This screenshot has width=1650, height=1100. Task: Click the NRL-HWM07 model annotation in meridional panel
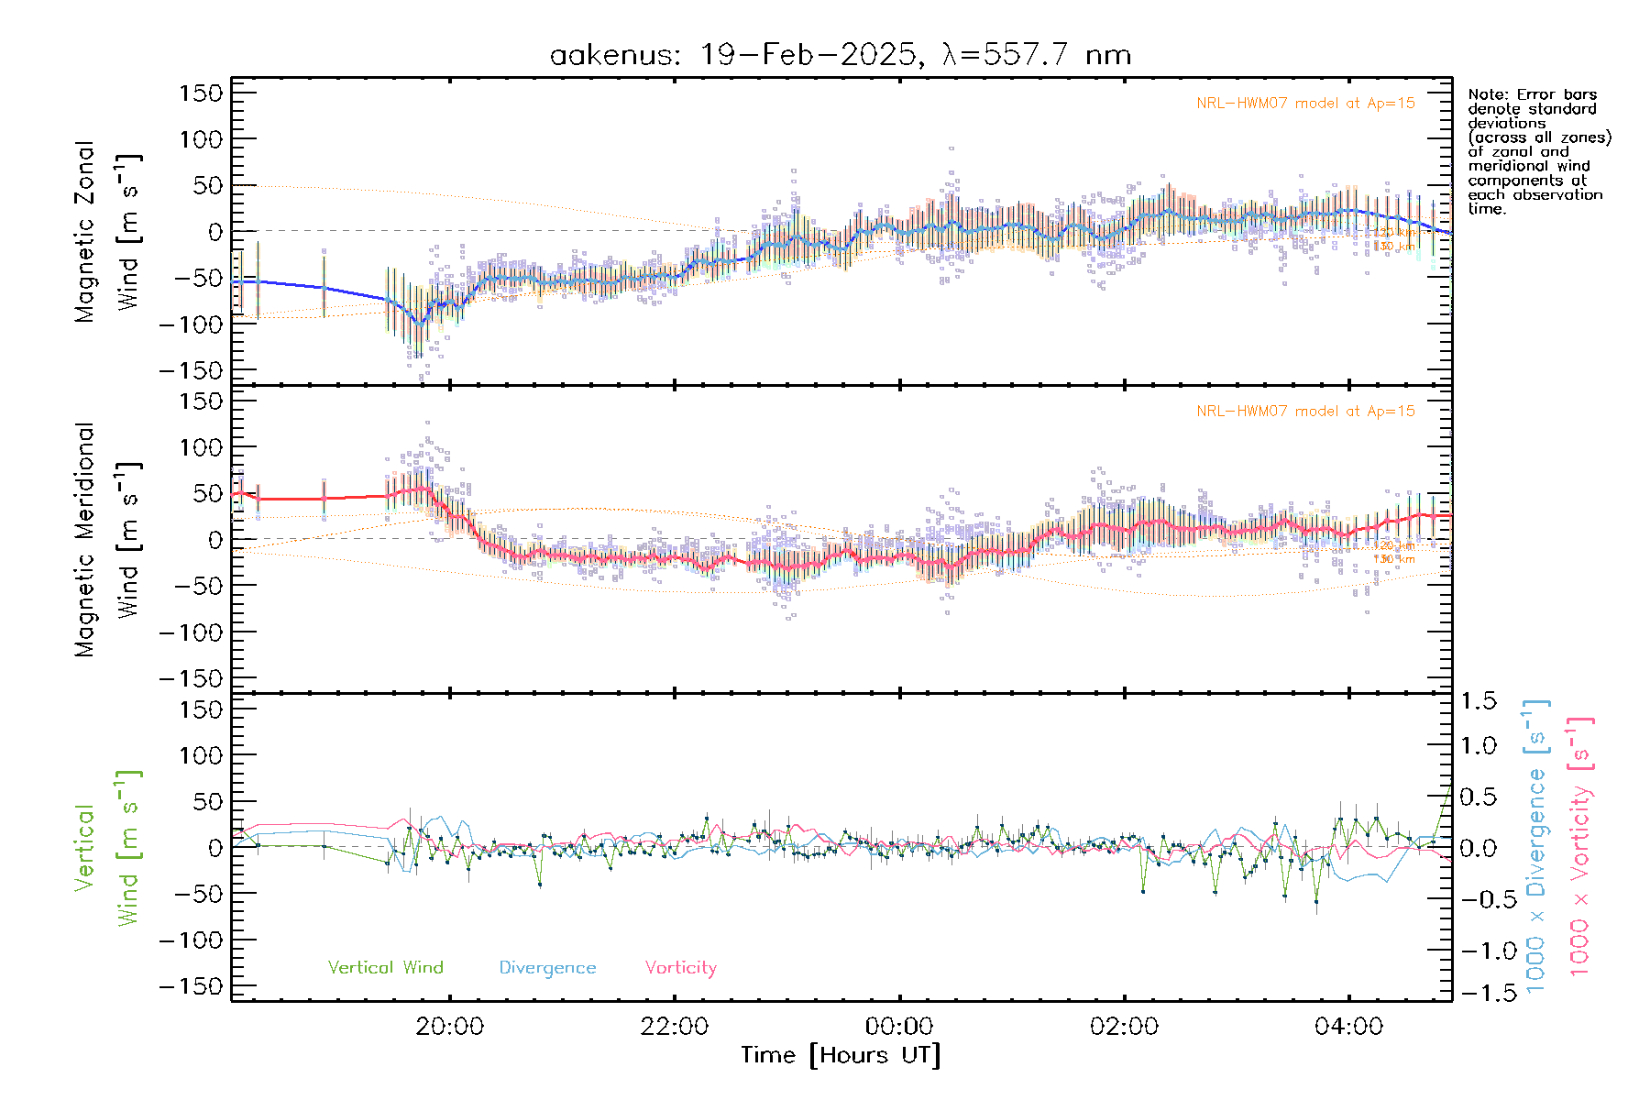tap(1305, 412)
